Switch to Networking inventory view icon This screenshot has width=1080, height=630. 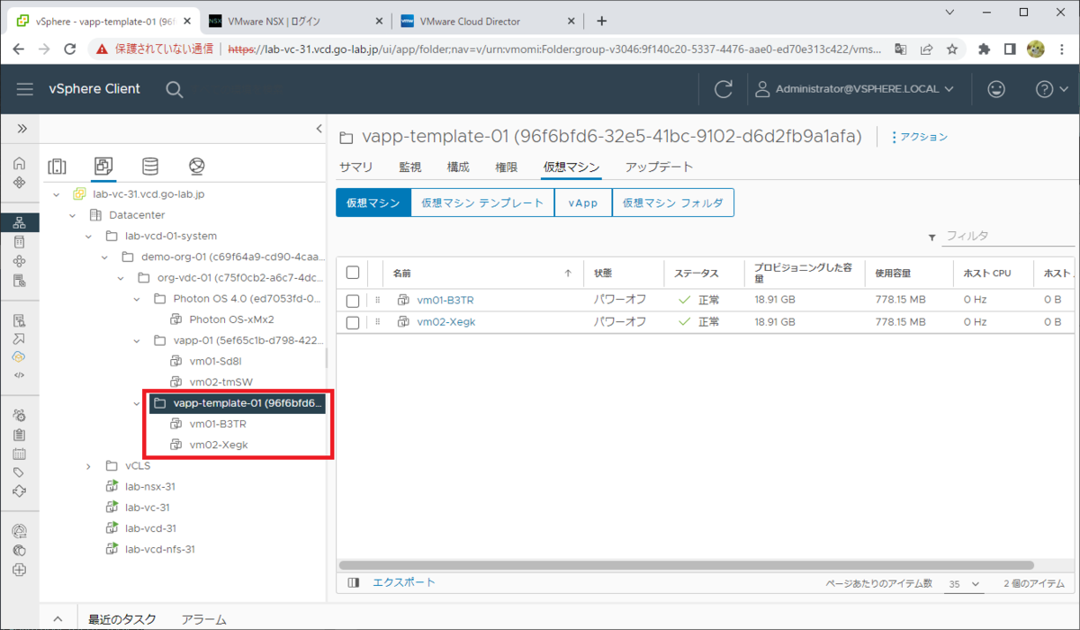[x=197, y=166]
